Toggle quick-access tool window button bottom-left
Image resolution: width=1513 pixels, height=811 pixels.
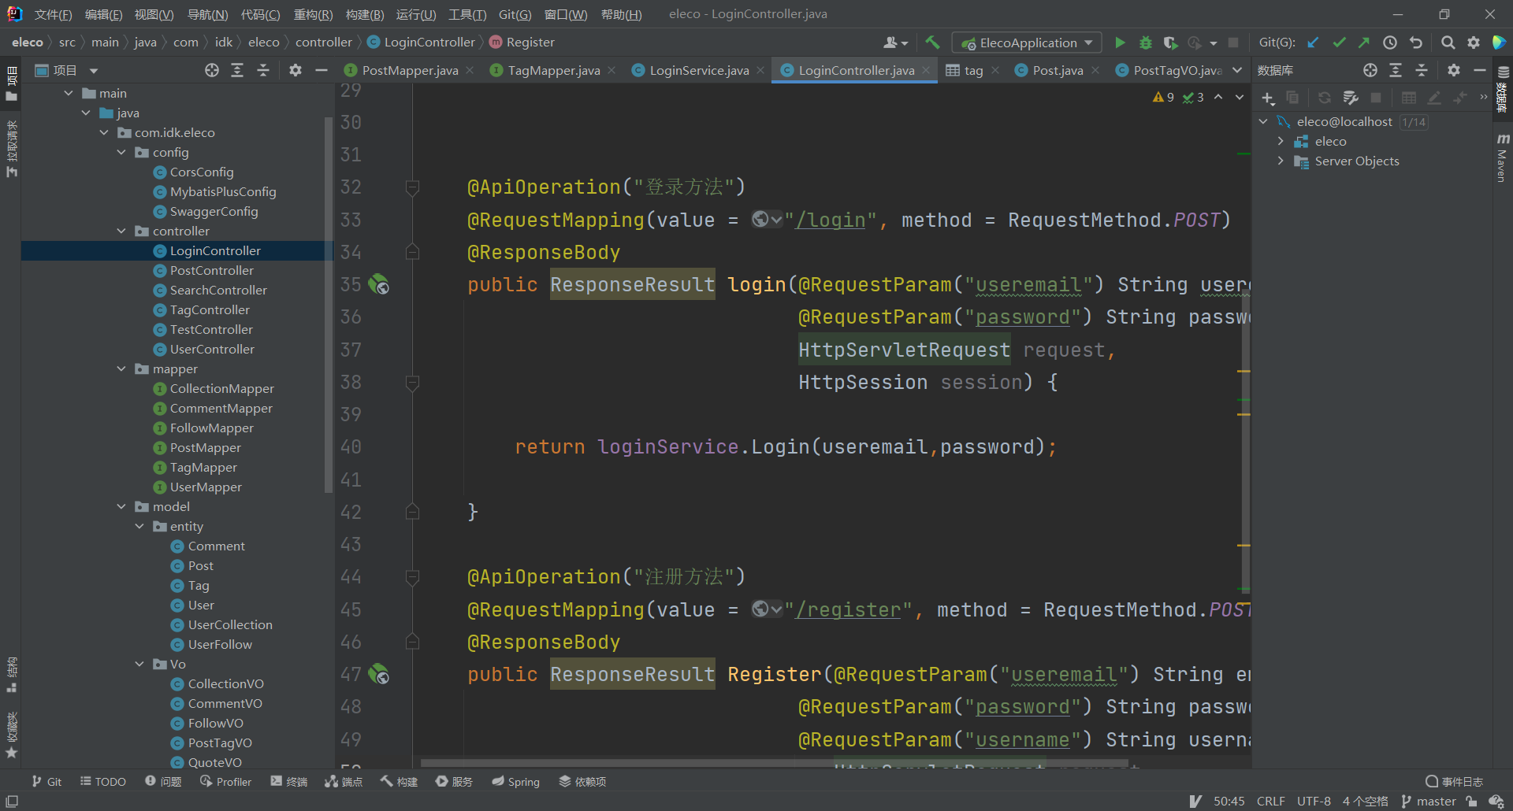pos(12,801)
